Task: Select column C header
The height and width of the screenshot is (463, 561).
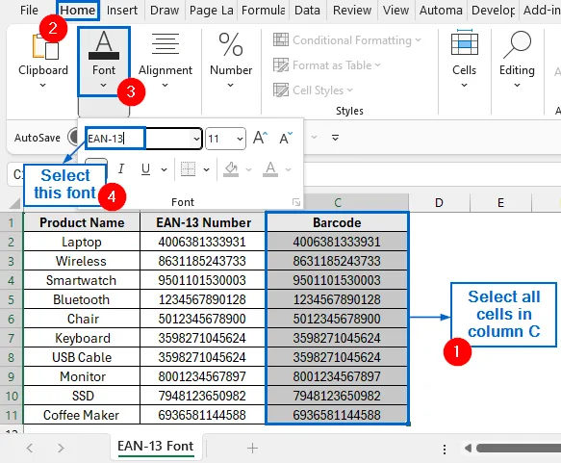Action: (338, 202)
